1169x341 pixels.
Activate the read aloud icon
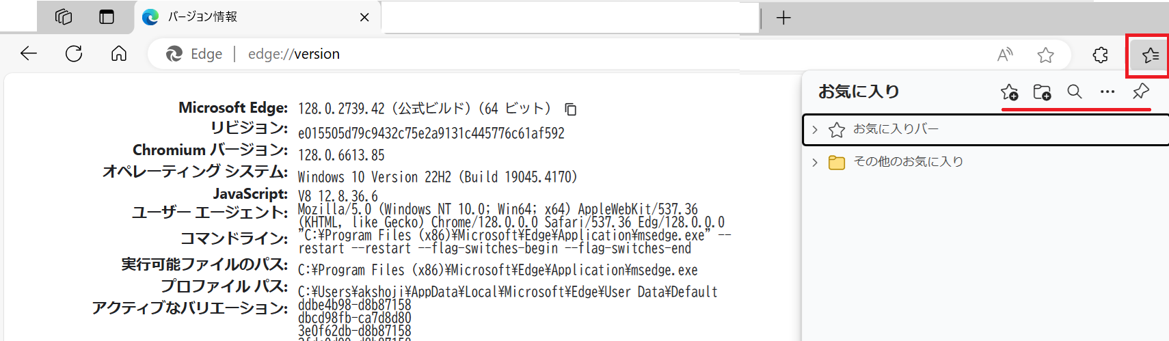click(1004, 55)
